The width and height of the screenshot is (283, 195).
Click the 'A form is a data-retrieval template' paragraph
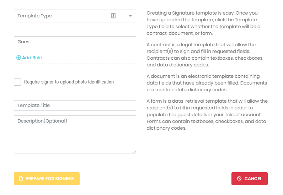207,114
